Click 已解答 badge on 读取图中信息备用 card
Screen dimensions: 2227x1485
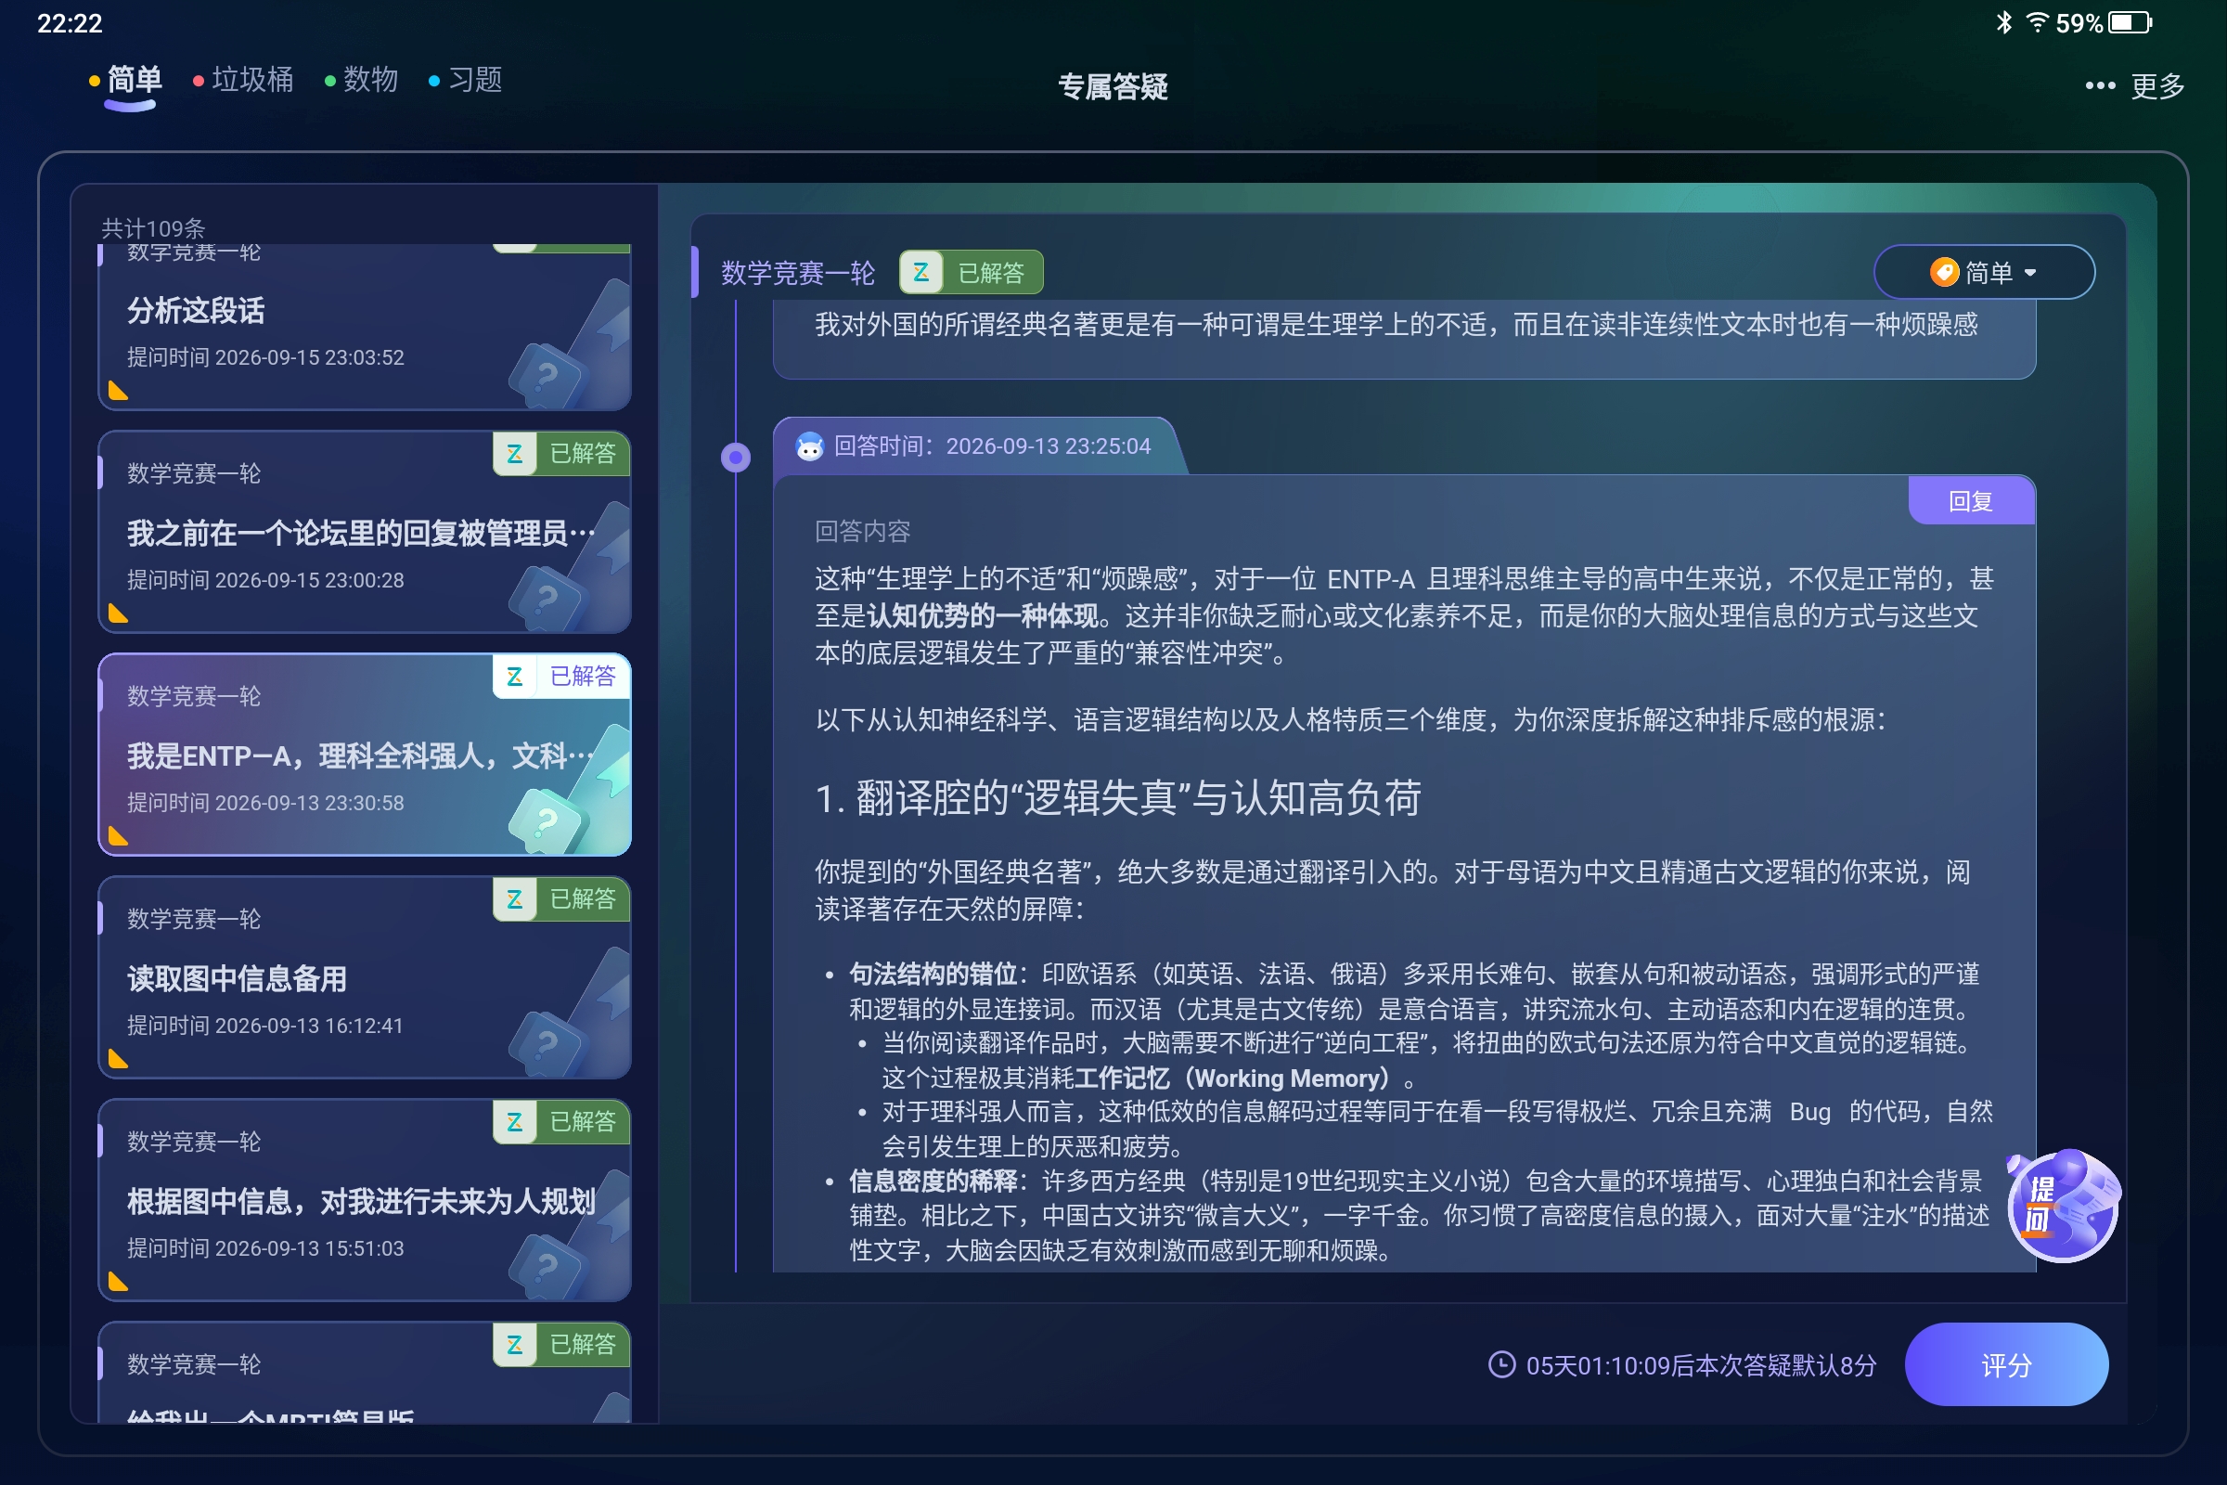(561, 898)
